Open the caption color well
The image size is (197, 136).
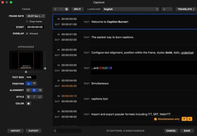point(28,104)
